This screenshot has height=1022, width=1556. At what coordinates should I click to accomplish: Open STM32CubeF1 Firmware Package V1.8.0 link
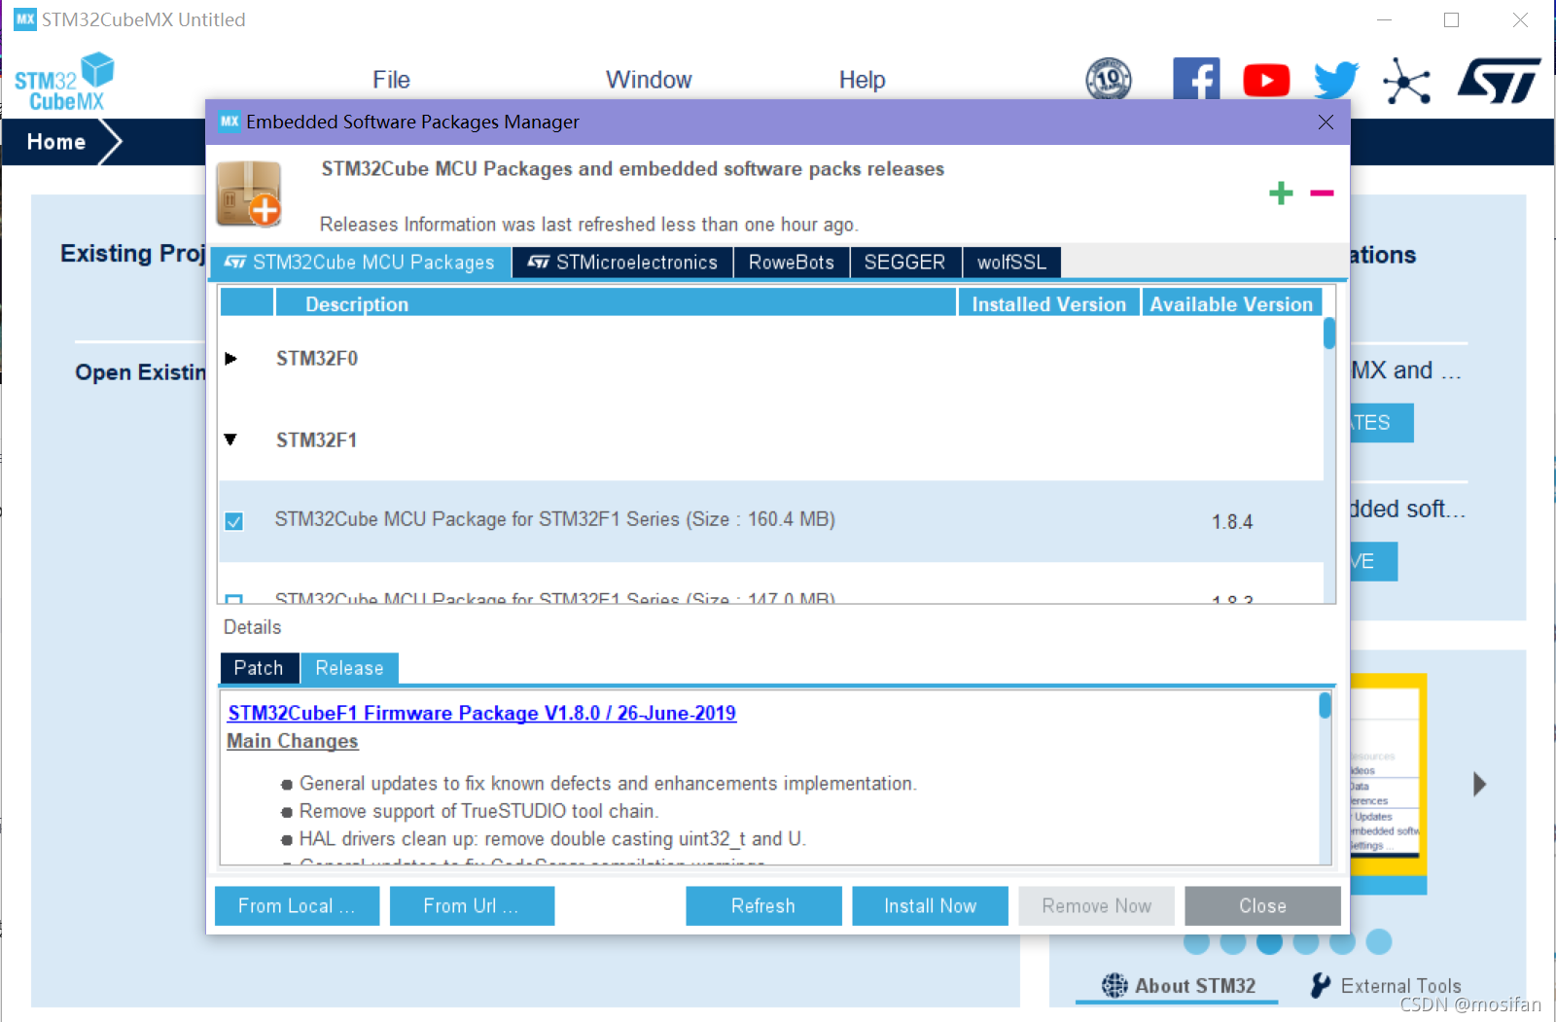click(481, 713)
